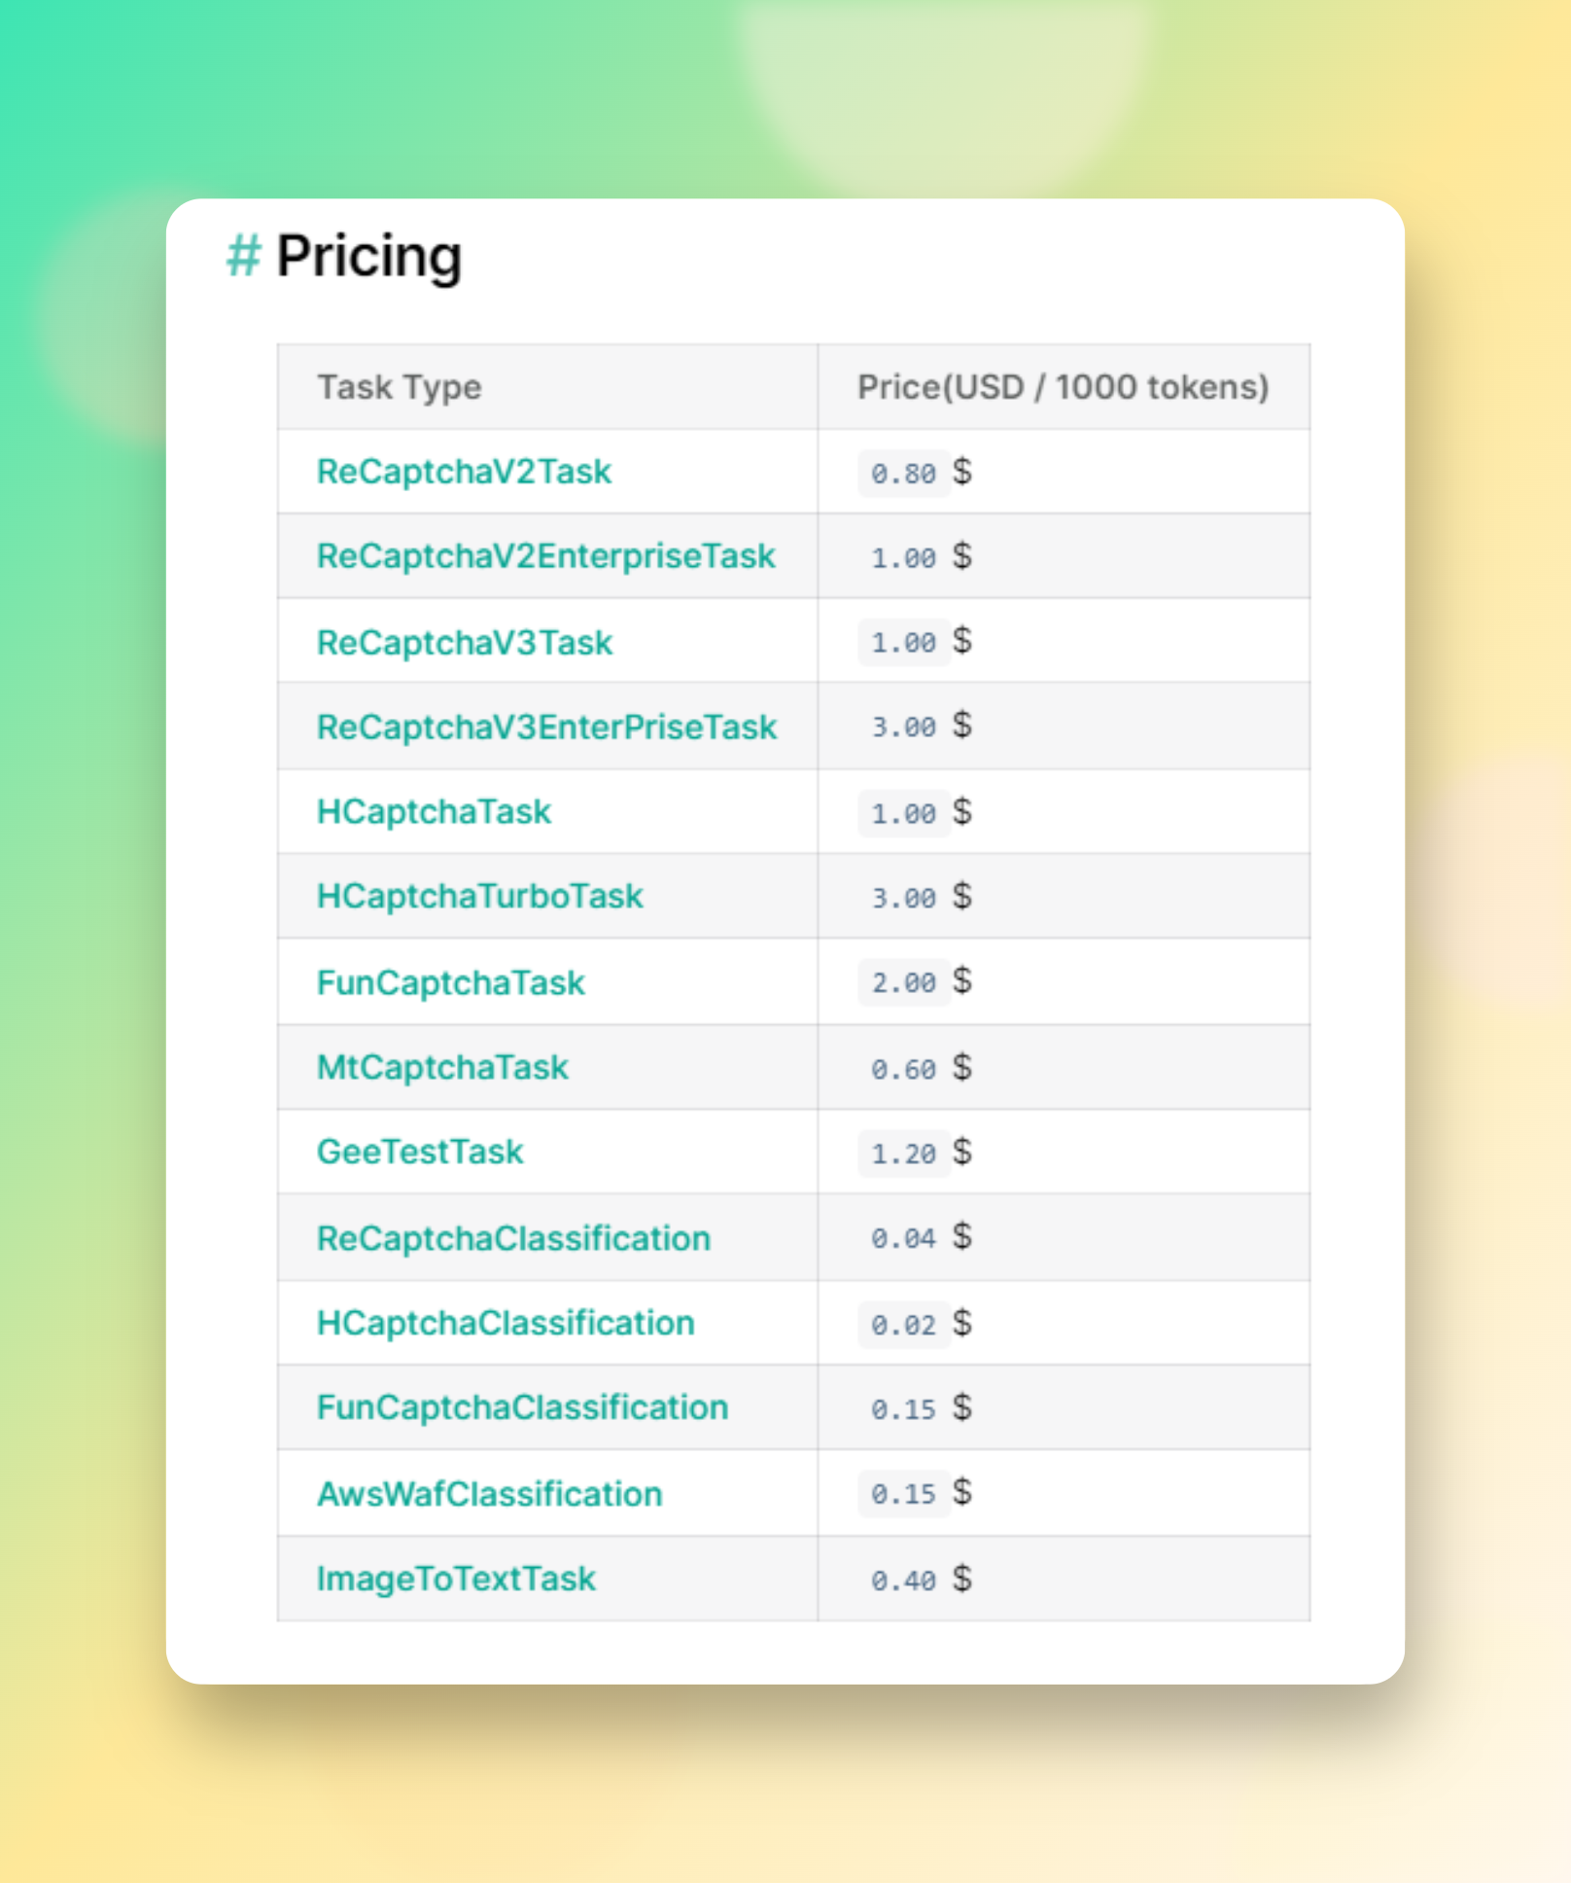Open the ReCaptchaV3EnterPriseTask link
Viewport: 1571px width, 1883px height.
tap(546, 727)
